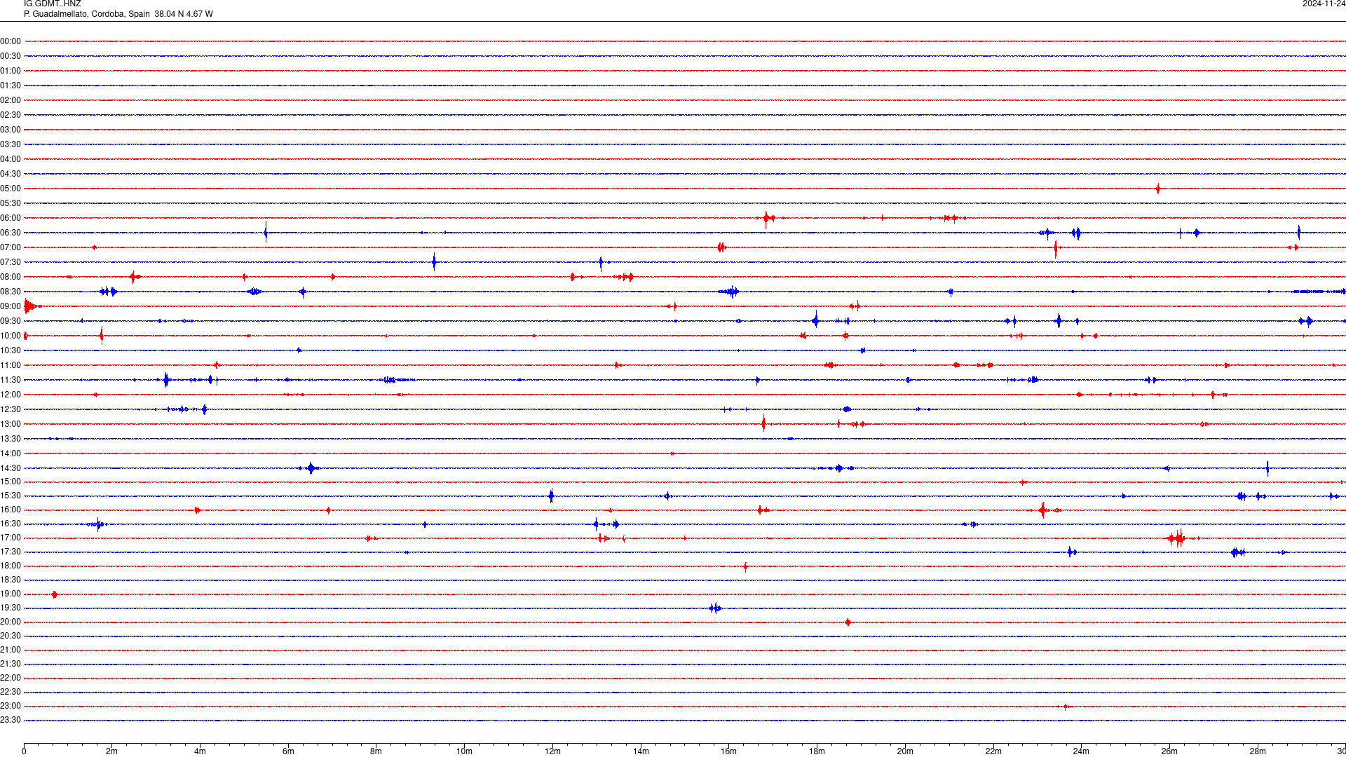Click the 03:00 time label

coord(11,130)
